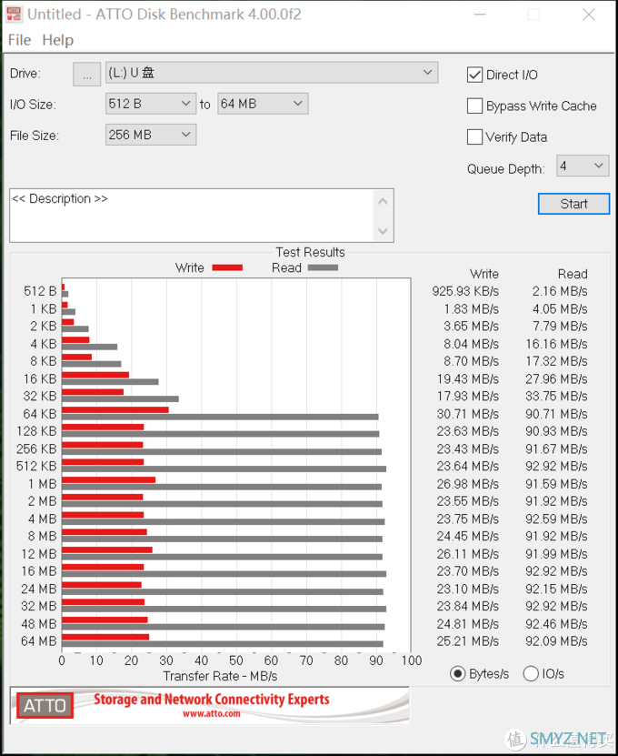Click the 48 MB row label in chart
Screen dimensions: 618x756
click(38, 624)
